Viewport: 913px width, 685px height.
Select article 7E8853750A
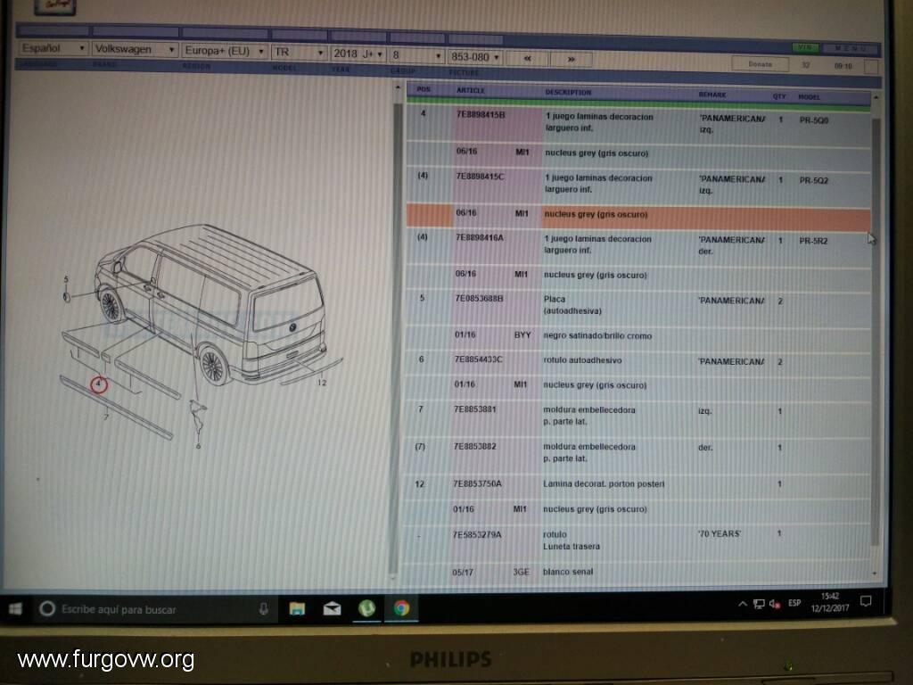477,484
